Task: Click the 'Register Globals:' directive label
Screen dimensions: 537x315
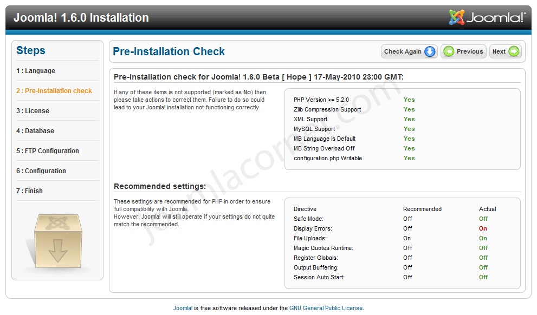Action: [x=316, y=258]
